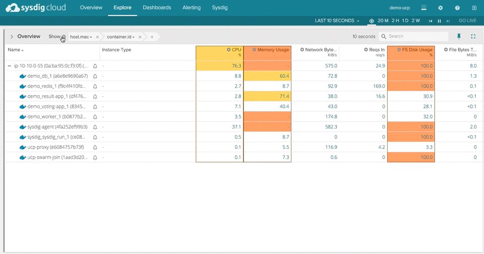Click the 71.4 Memory Usage cell
Screen dimensions: 484x254
coord(267,96)
